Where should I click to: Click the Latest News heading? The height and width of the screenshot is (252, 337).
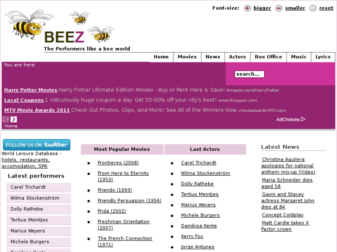coord(280,147)
